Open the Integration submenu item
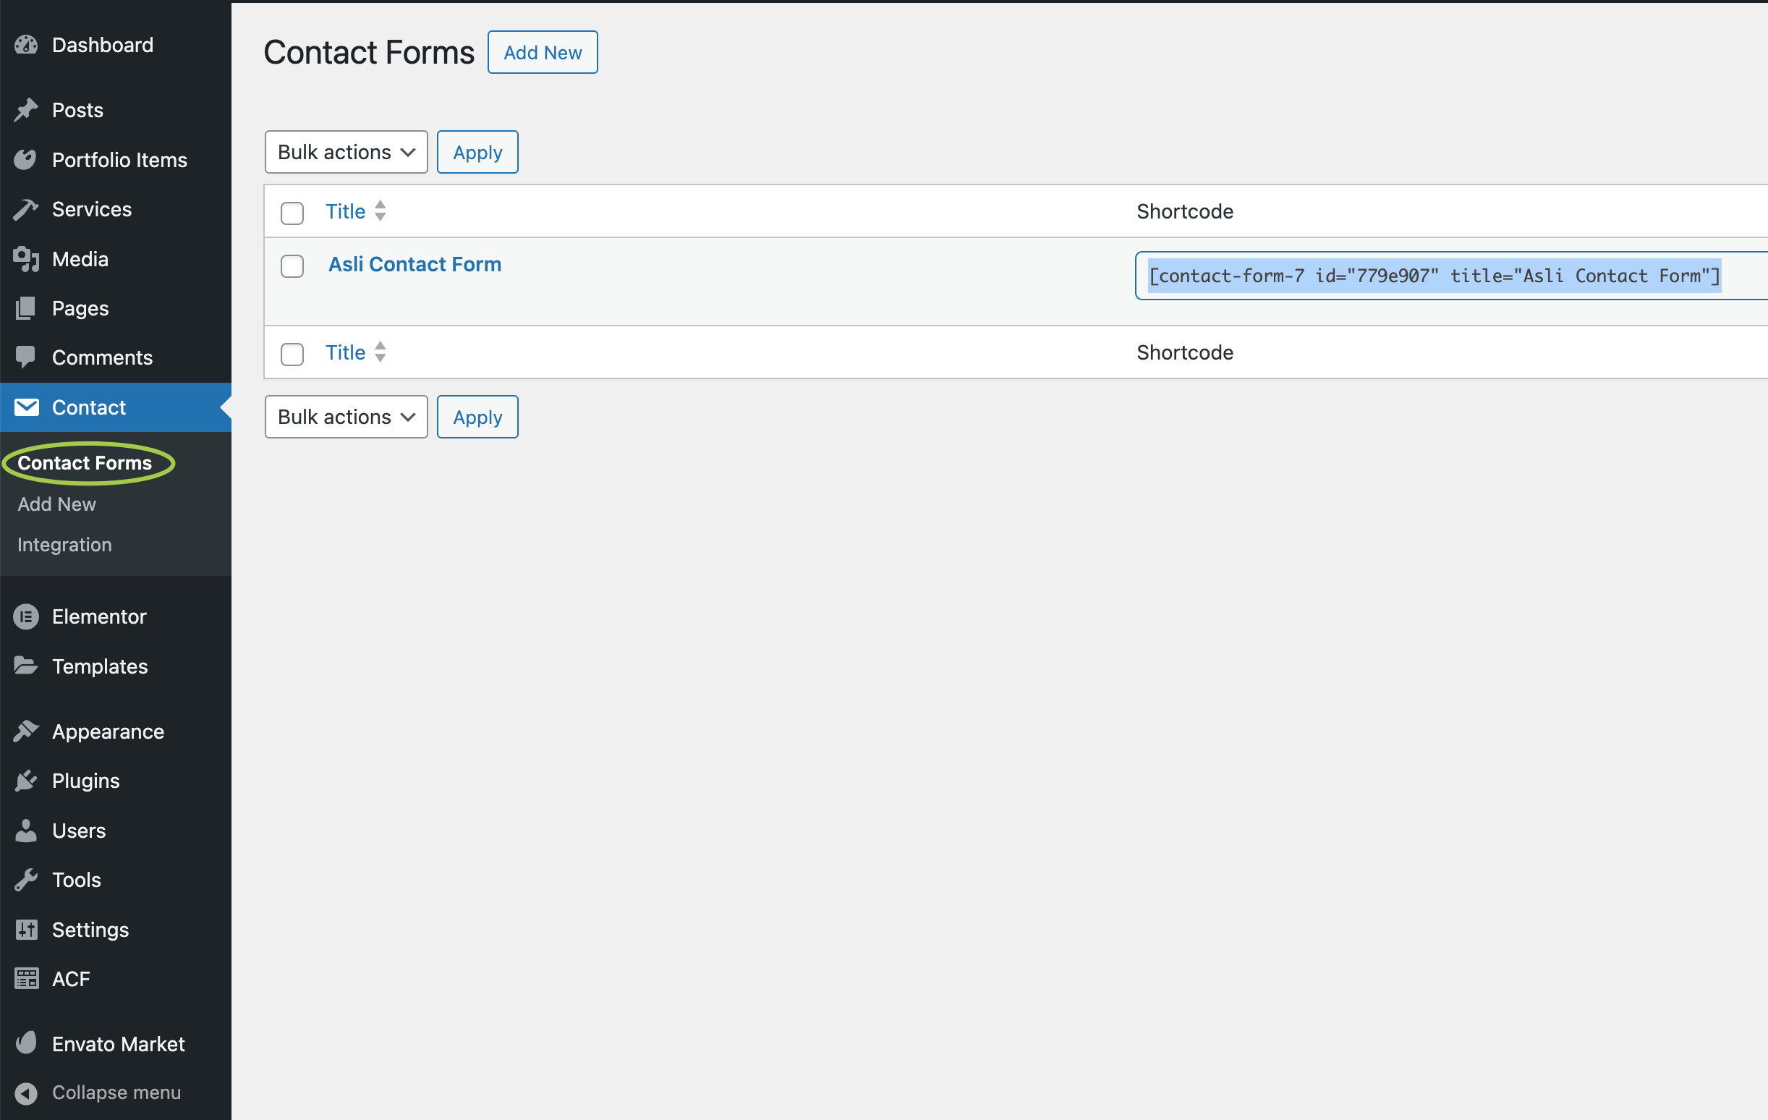Viewport: 1768px width, 1120px height. 64,545
